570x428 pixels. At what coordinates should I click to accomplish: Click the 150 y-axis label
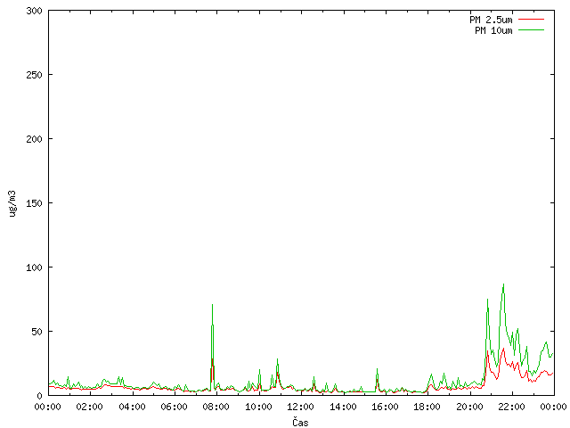(x=34, y=203)
